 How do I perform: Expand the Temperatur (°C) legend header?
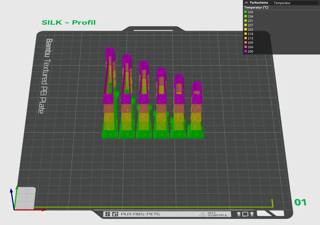pos(256,7)
